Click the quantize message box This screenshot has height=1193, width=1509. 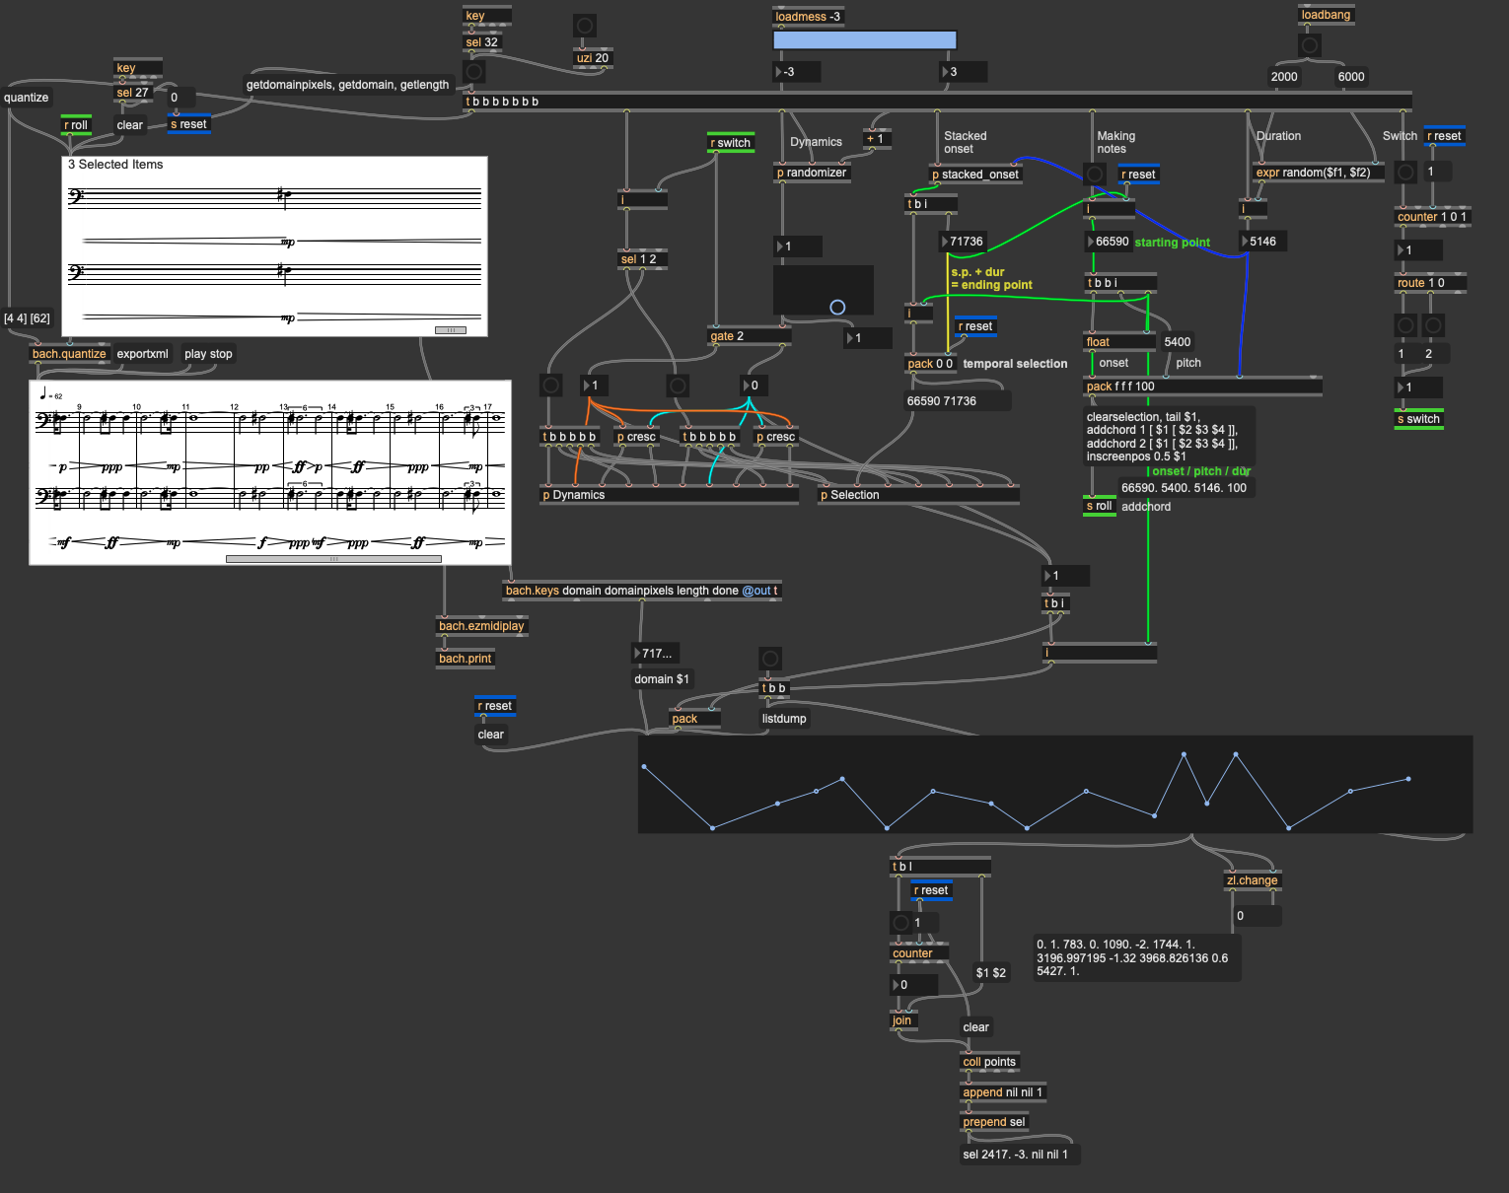27,98
